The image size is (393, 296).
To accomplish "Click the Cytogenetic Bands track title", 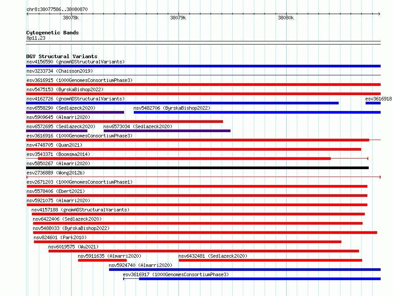I will click(x=53, y=33).
